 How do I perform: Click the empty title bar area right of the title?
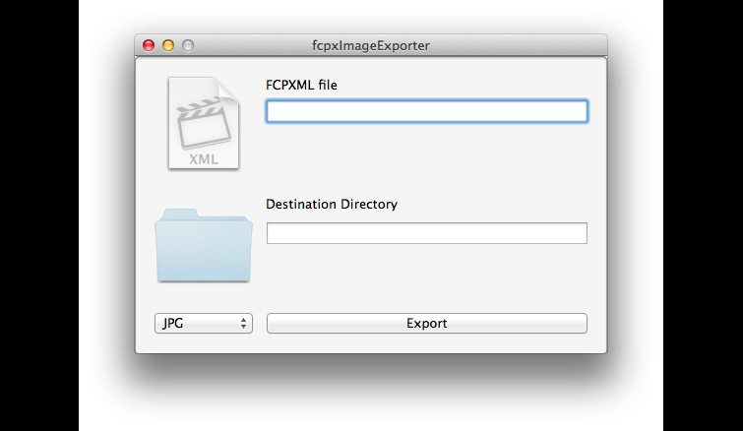click(522, 45)
